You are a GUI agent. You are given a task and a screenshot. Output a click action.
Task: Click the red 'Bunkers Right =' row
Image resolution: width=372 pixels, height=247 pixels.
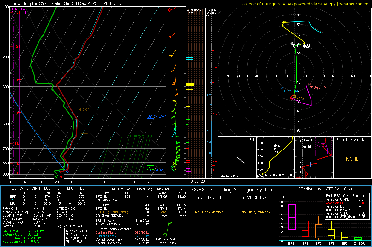pyautogui.click(x=122, y=233)
